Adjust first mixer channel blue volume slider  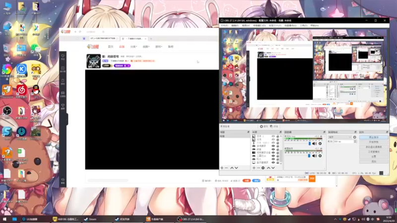coord(309,144)
